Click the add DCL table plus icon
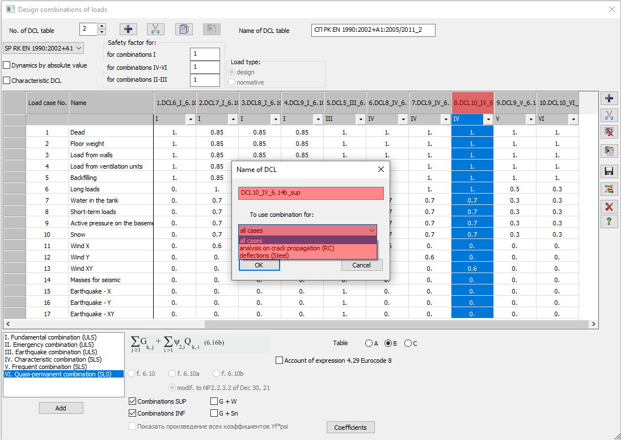Screen dimensions: 621x440 (x=128, y=30)
